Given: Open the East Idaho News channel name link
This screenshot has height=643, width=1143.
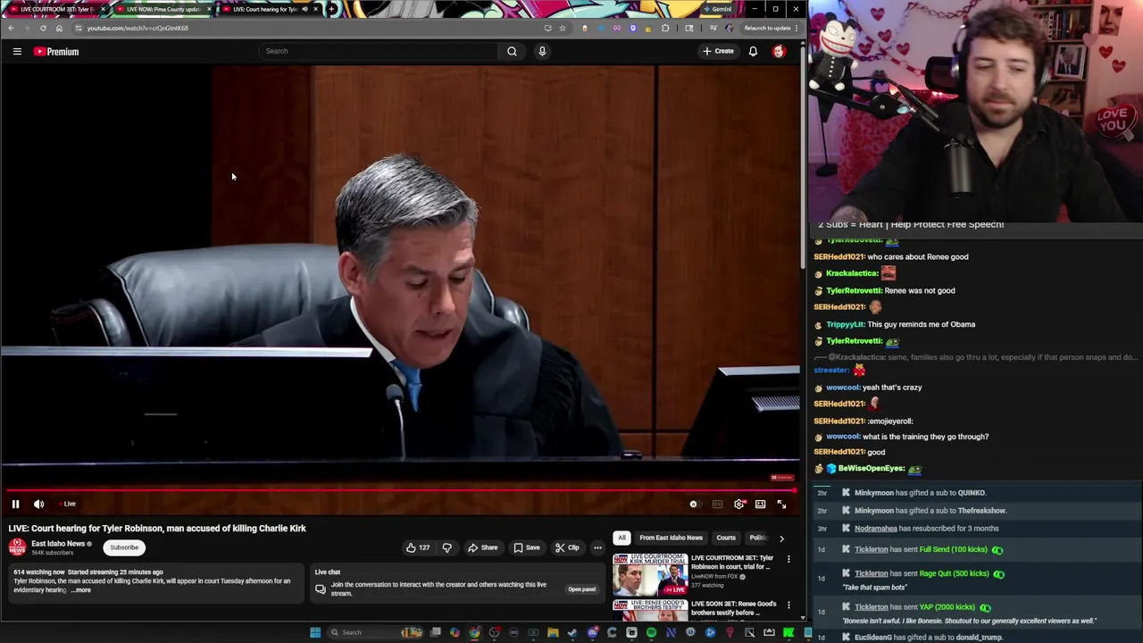Looking at the screenshot, I should tap(58, 544).
